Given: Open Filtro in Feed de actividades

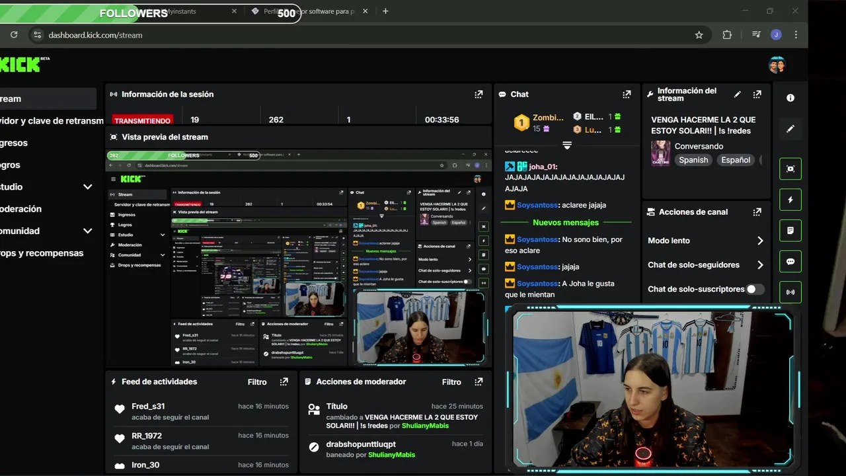Looking at the screenshot, I should [x=257, y=382].
